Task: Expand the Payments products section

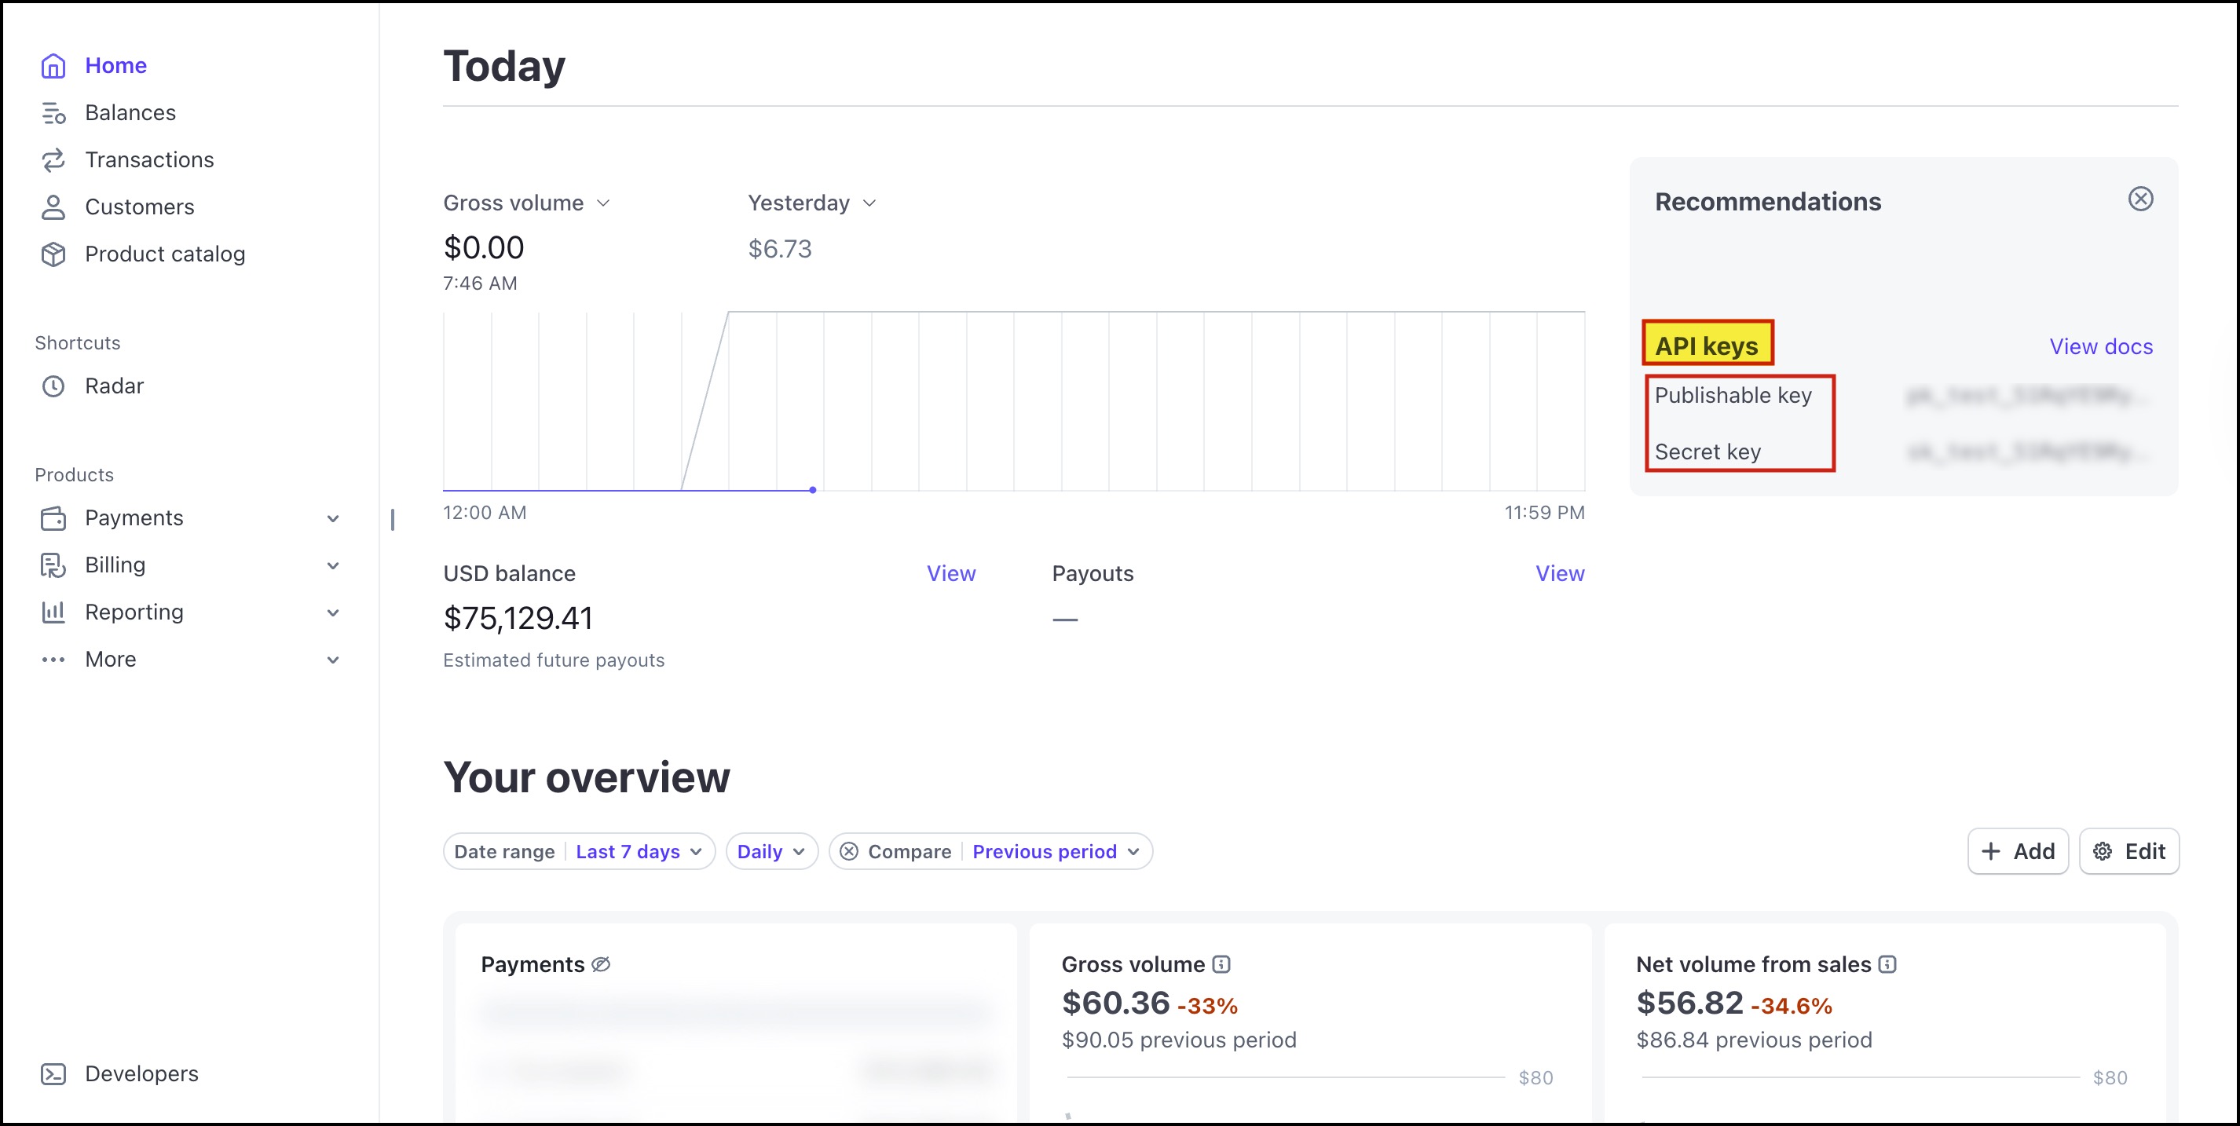Action: coord(332,518)
